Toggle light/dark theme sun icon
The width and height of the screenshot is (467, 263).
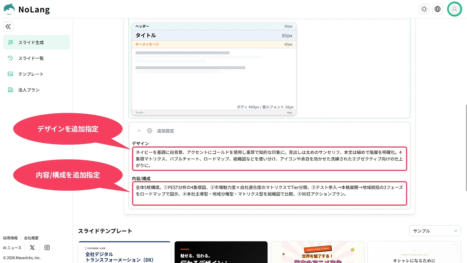[x=424, y=9]
